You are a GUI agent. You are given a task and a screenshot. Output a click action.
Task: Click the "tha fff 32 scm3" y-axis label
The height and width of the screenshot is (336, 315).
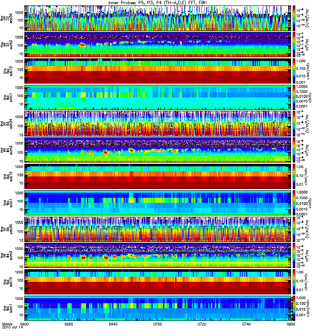[6, 45]
